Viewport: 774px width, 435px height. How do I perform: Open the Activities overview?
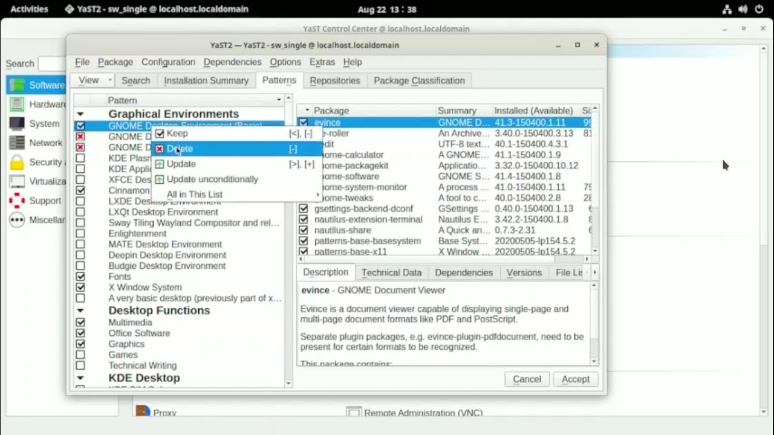tap(29, 9)
